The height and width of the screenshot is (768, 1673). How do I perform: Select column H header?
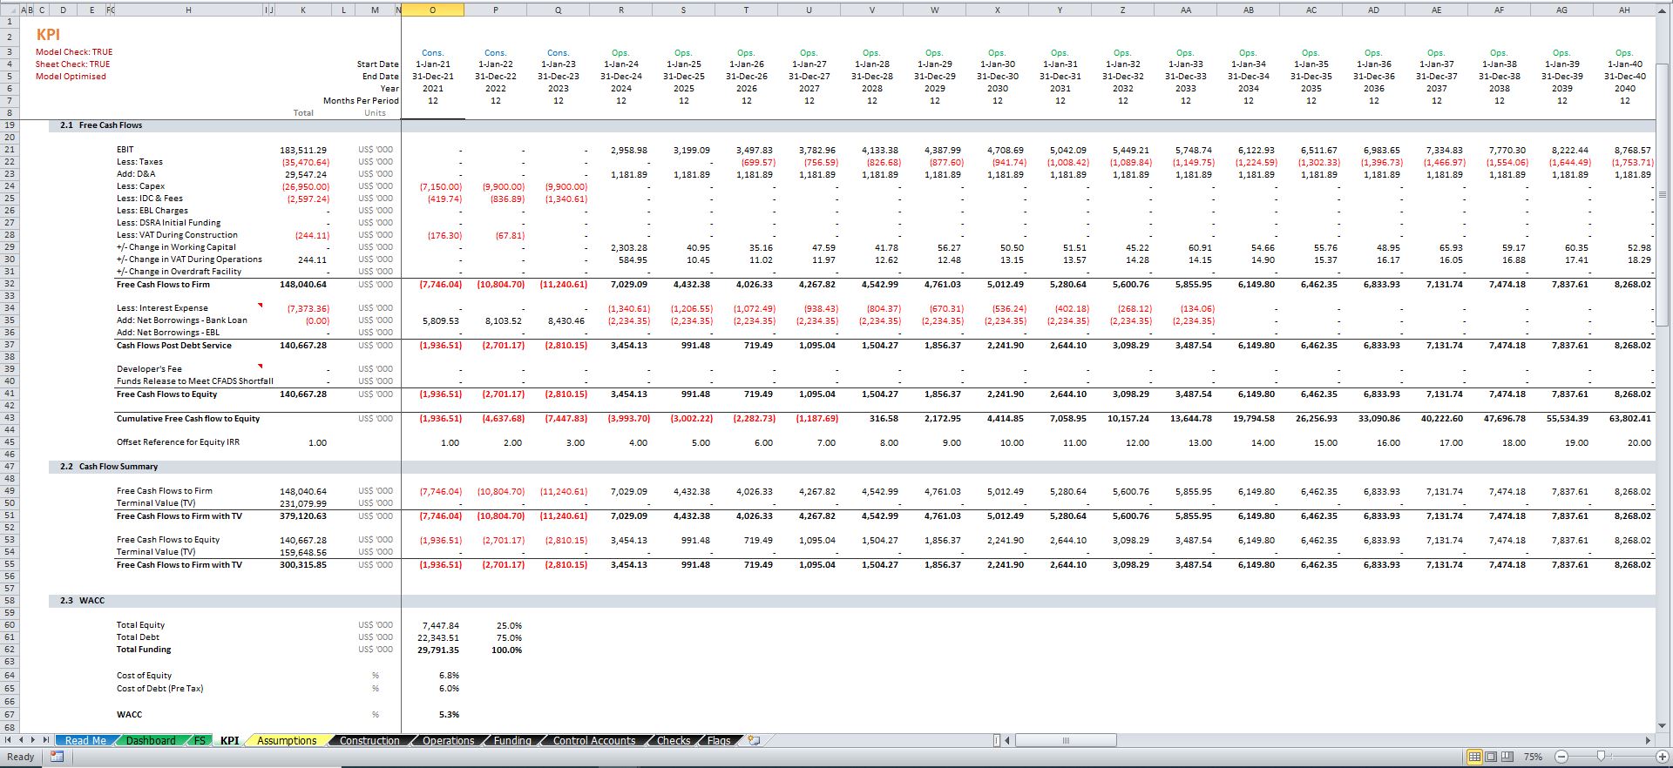[188, 10]
